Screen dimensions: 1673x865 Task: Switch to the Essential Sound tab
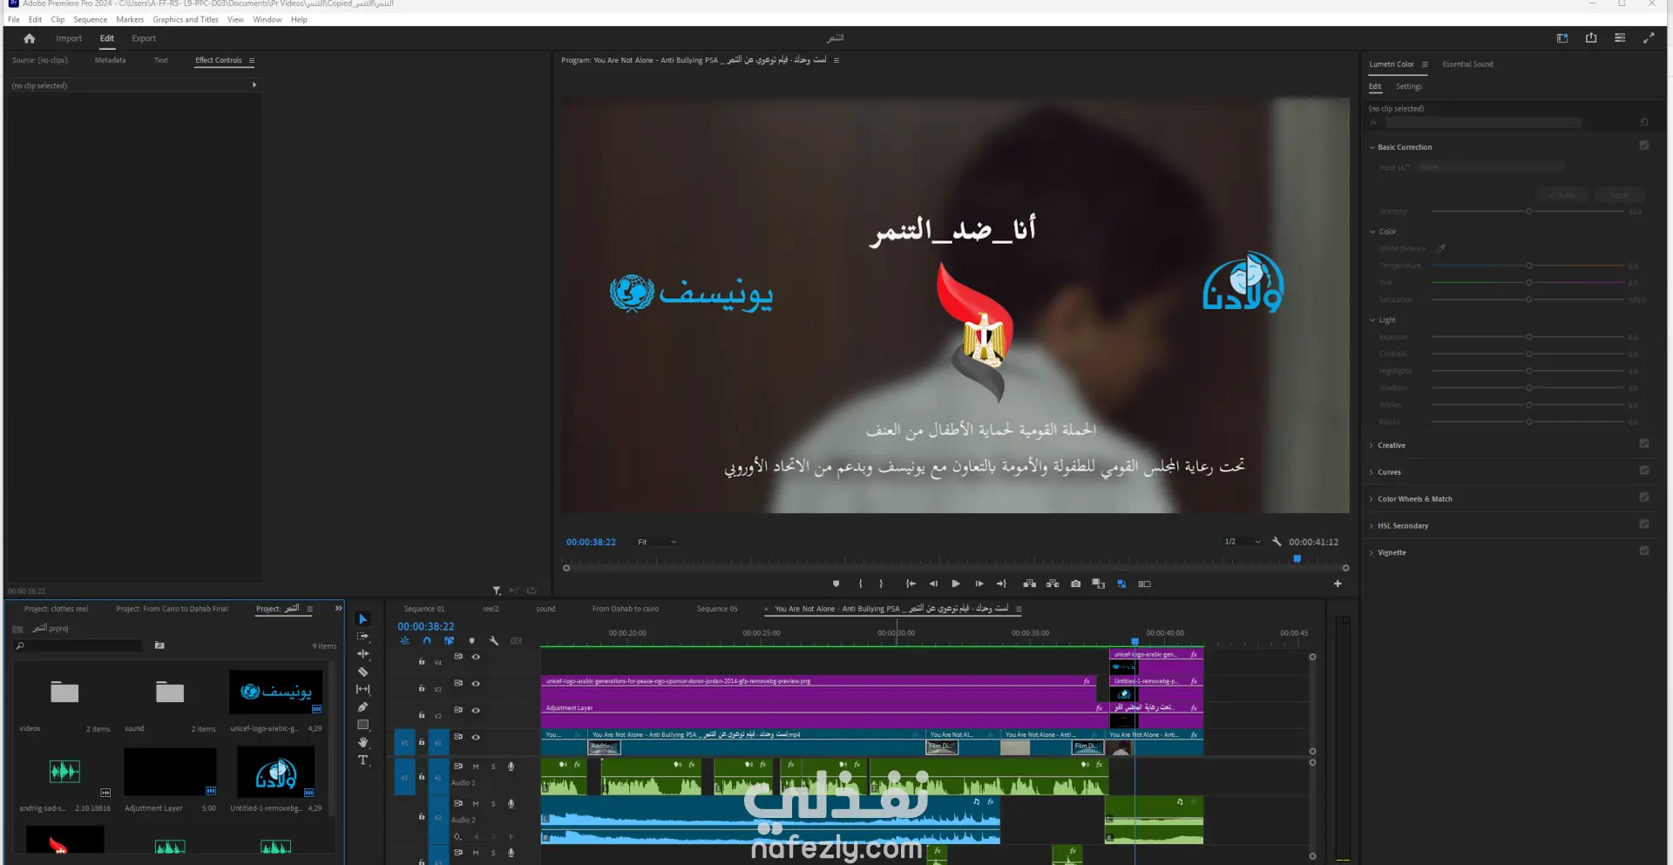click(1467, 64)
